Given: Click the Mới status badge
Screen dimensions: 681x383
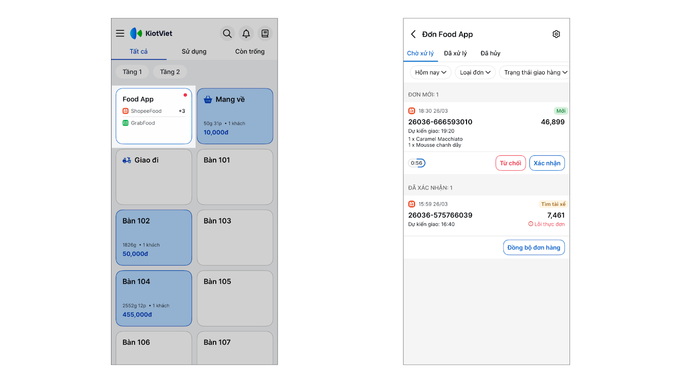Looking at the screenshot, I should 561,111.
